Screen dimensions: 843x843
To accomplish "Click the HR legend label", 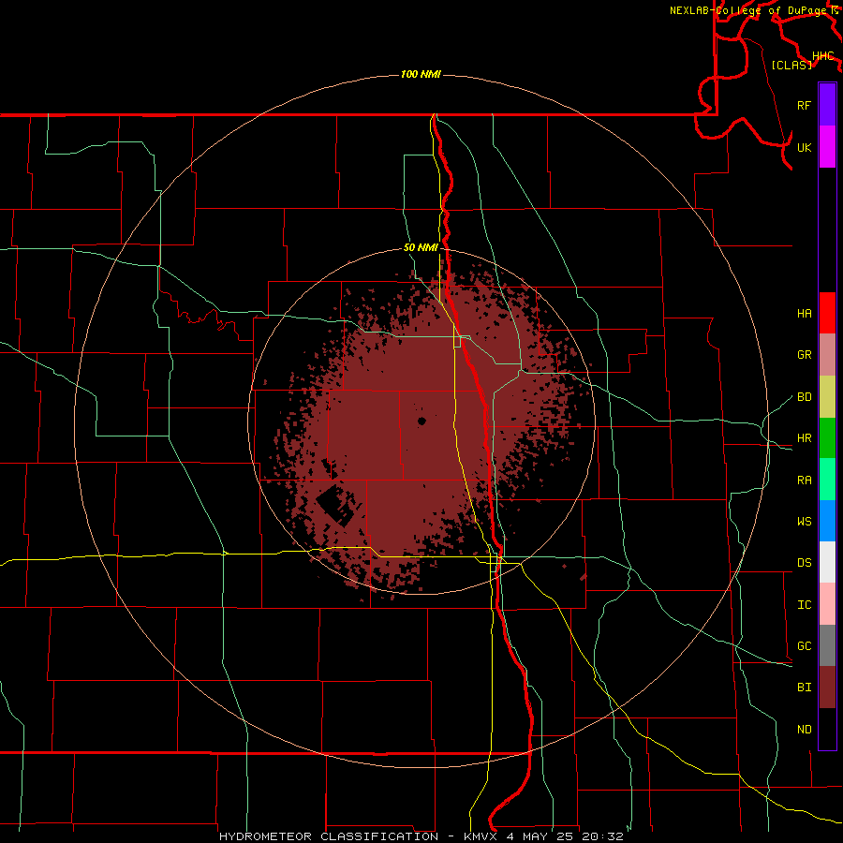I will coord(804,438).
